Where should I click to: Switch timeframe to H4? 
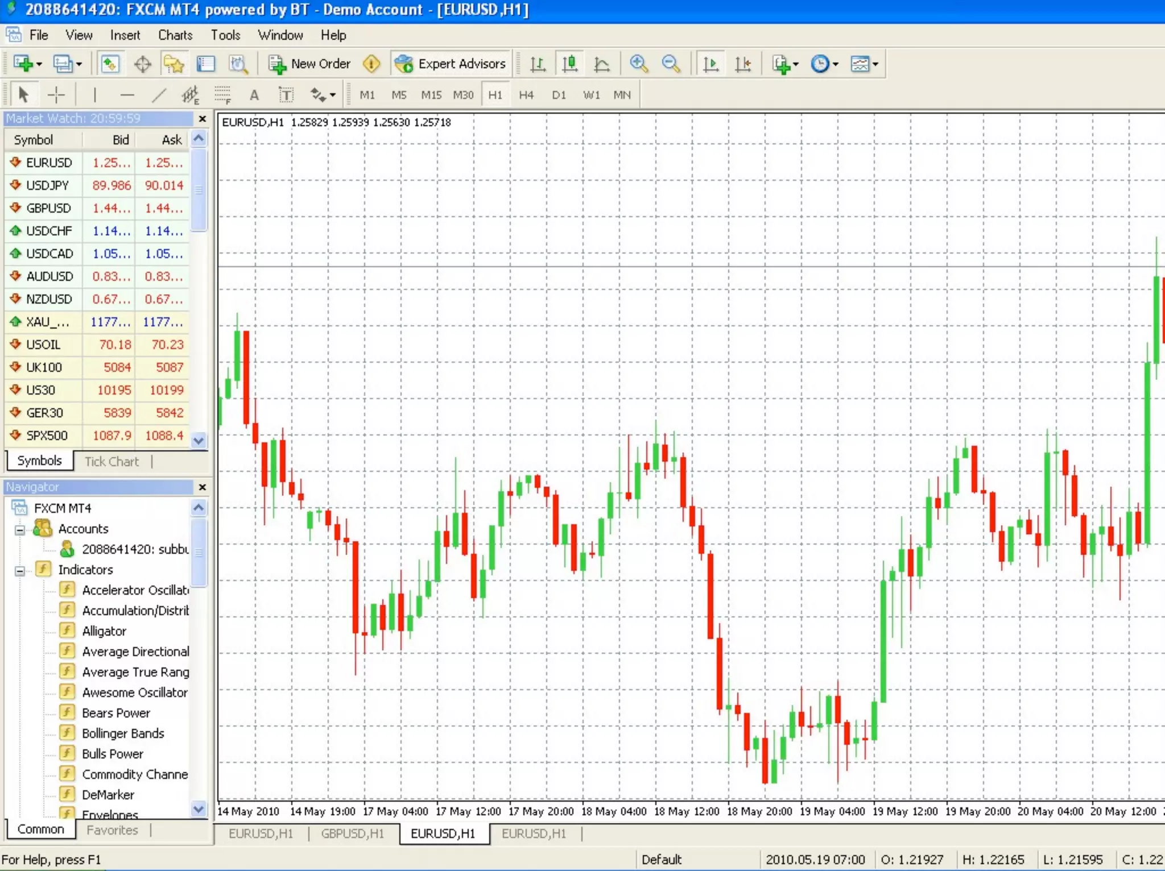pos(526,95)
